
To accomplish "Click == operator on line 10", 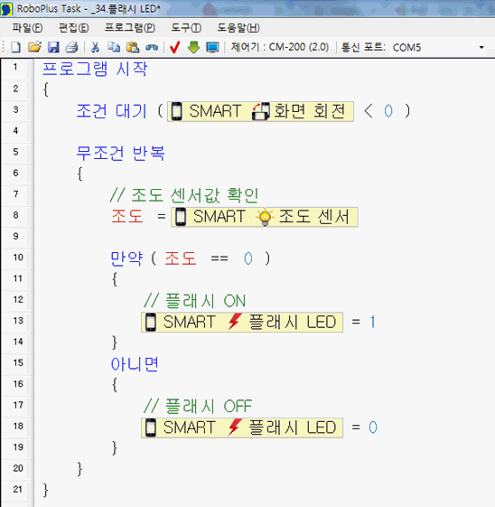I will 219,258.
